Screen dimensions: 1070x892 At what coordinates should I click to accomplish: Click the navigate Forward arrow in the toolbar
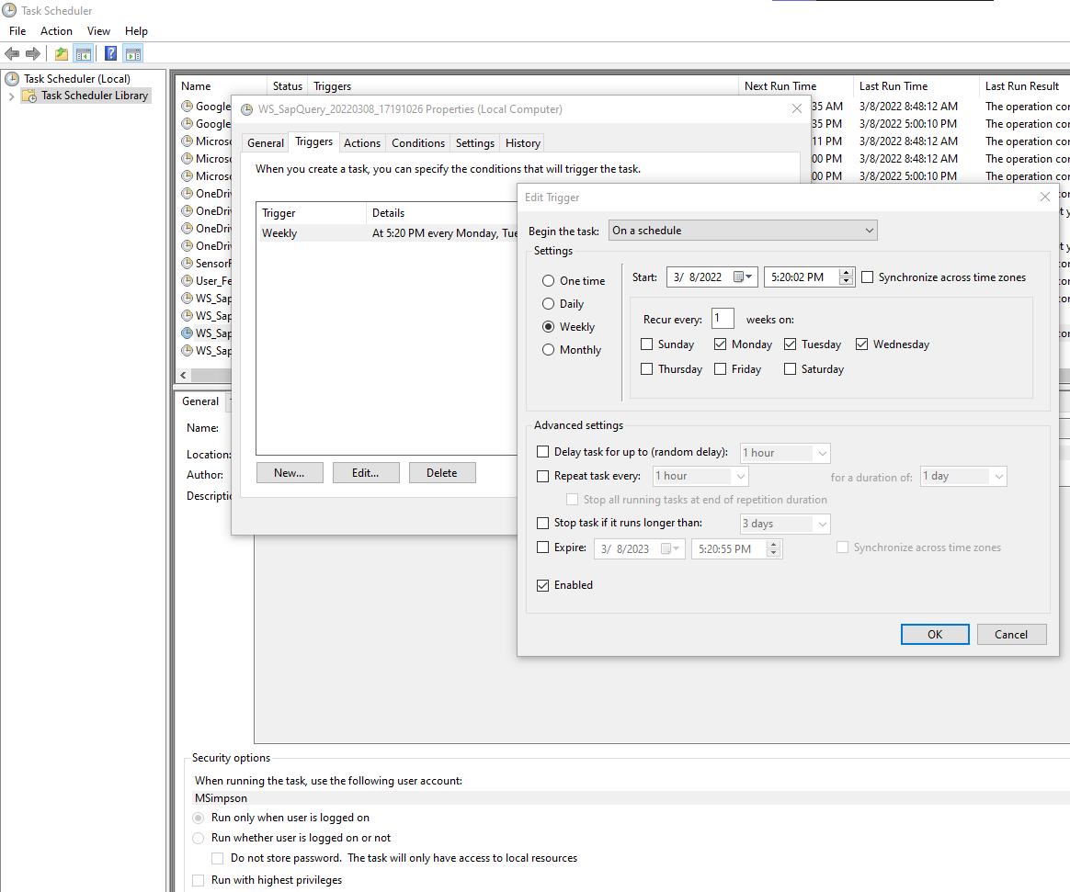click(34, 53)
